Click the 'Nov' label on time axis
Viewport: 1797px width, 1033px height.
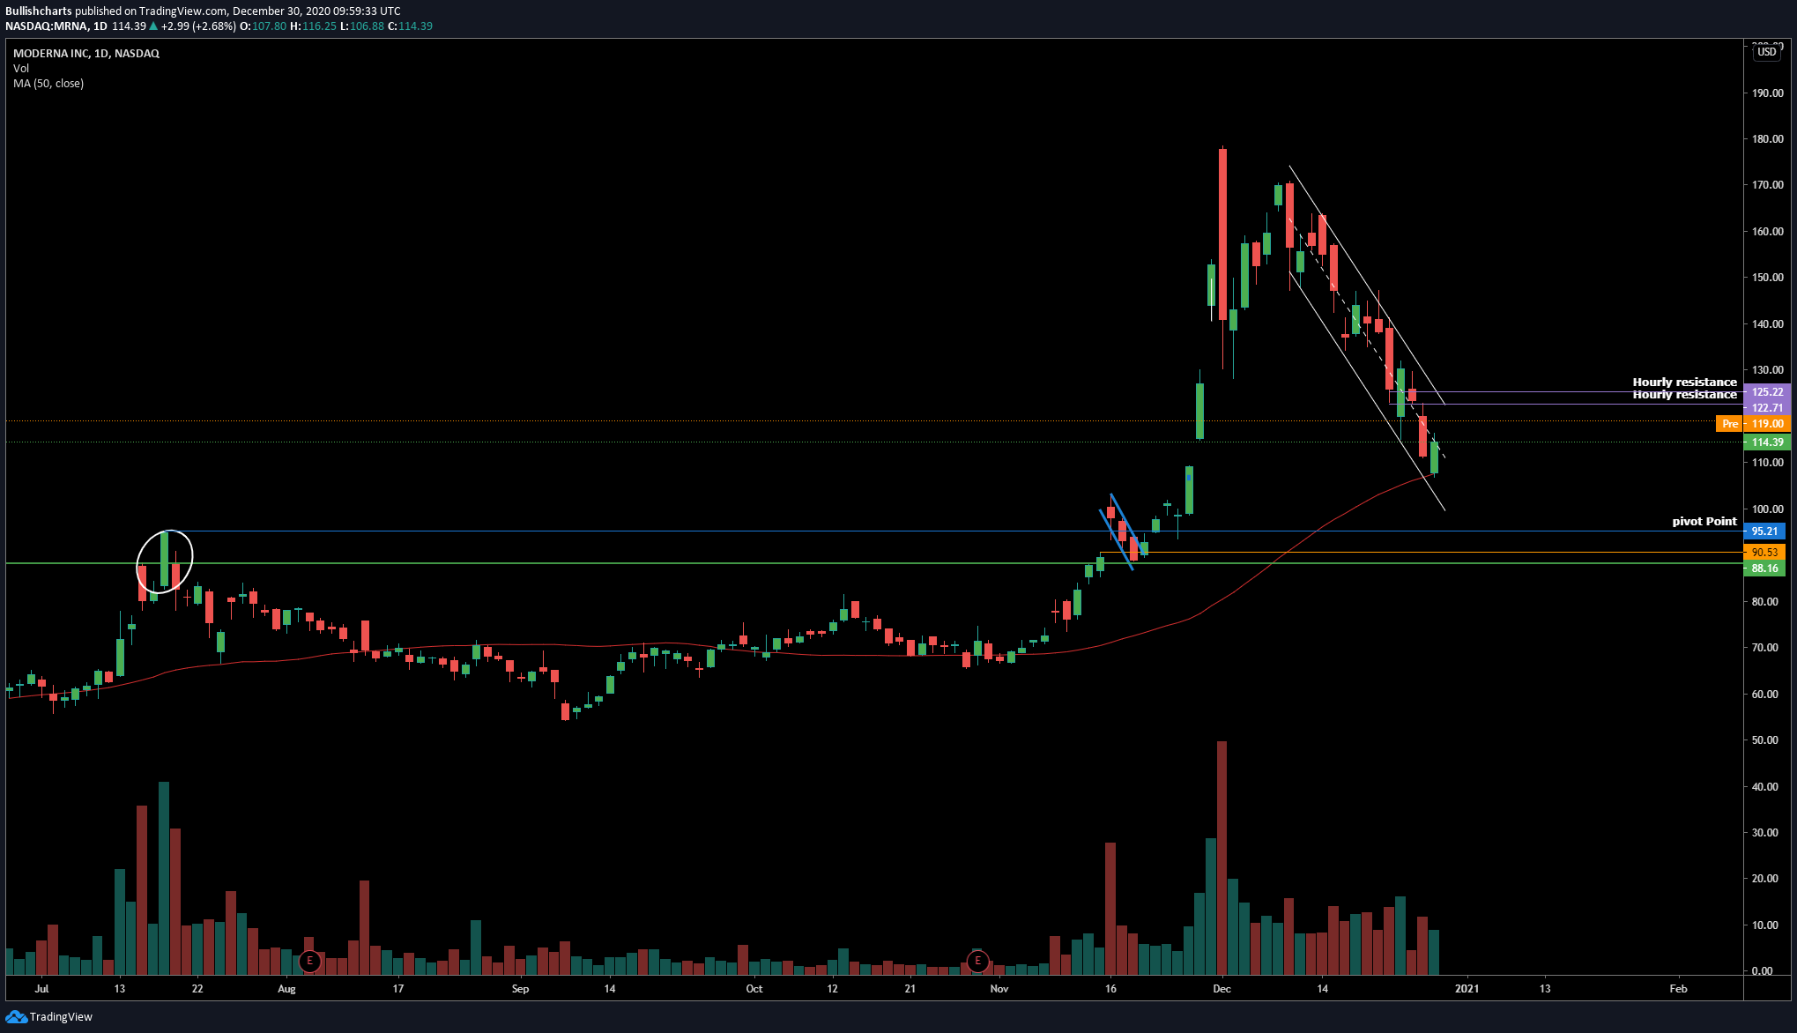point(999,989)
